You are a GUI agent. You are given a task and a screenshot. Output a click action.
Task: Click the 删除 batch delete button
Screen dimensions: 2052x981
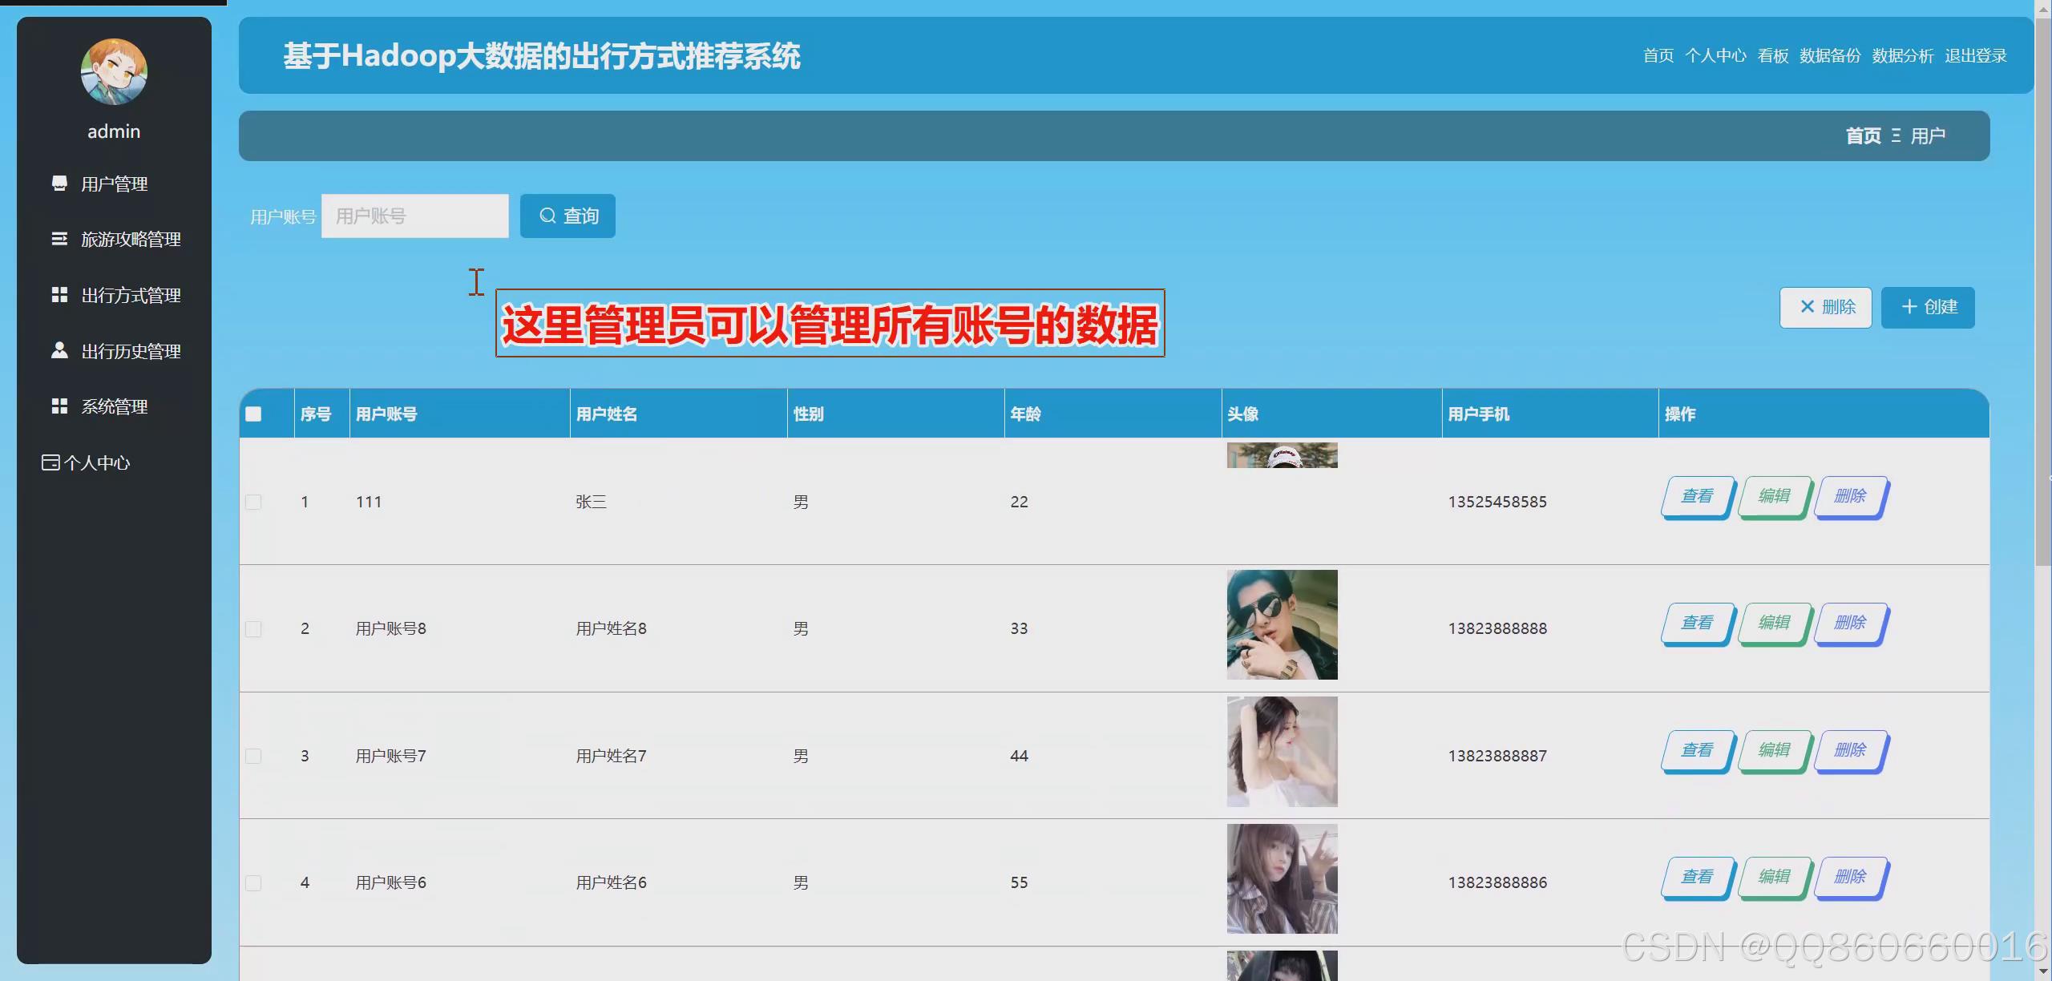coord(1826,307)
